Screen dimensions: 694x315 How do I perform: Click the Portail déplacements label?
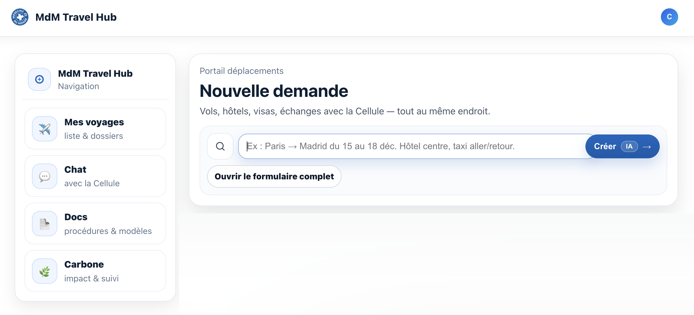(241, 71)
